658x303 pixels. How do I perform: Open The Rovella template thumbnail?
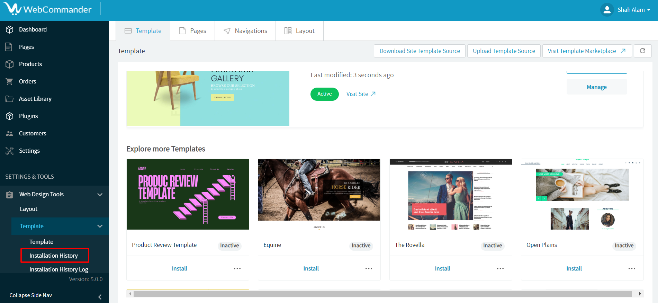[x=451, y=194]
